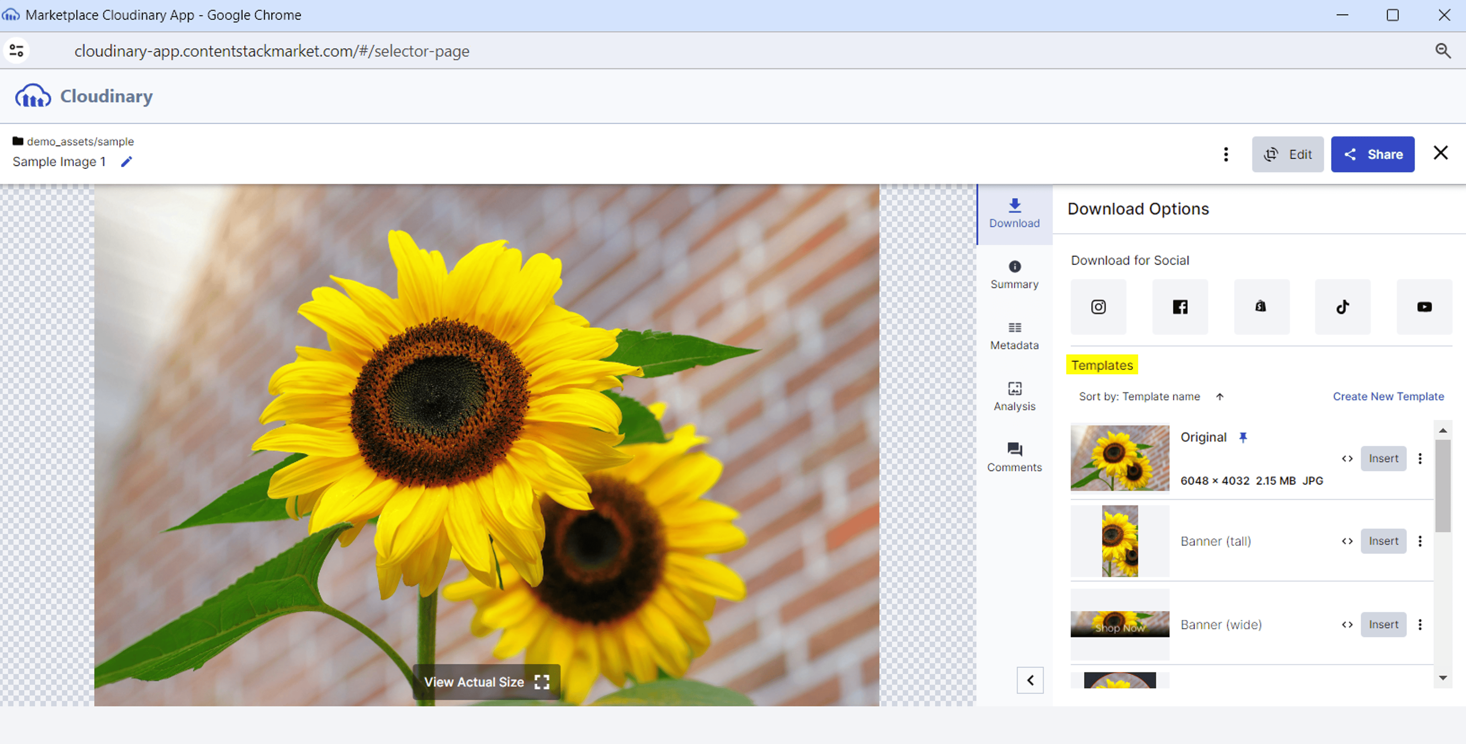Viewport: 1466px width, 744px height.
Task: Open Instagram social download option
Action: coord(1098,307)
